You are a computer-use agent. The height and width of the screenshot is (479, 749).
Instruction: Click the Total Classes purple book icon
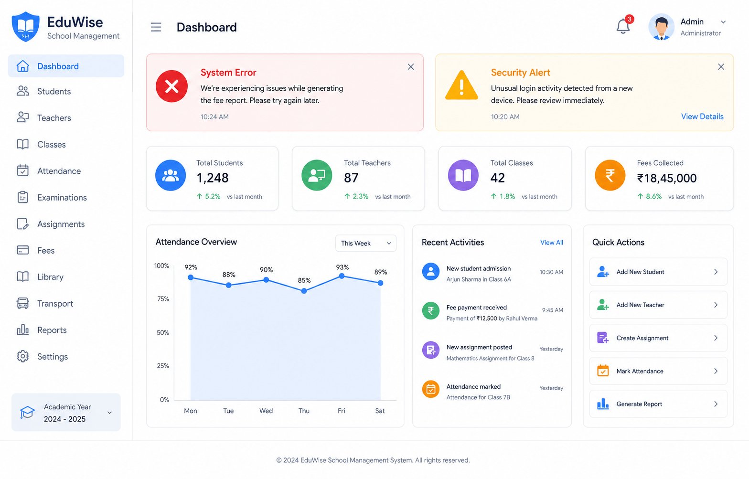point(463,175)
